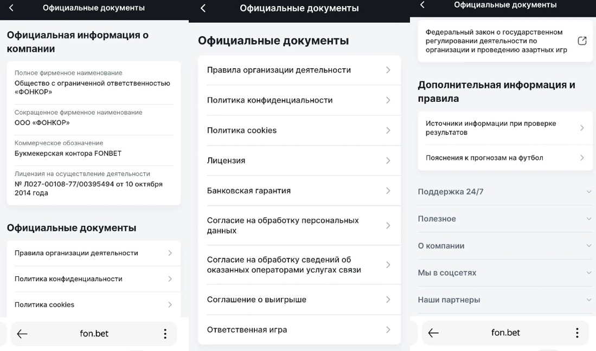596x351 pixels.
Task: Open Федеральный закон о государственном регулировании link
Action: pyautogui.click(x=505, y=41)
